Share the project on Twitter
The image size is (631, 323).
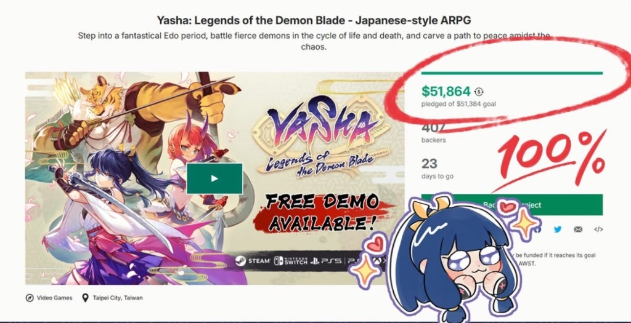(557, 229)
